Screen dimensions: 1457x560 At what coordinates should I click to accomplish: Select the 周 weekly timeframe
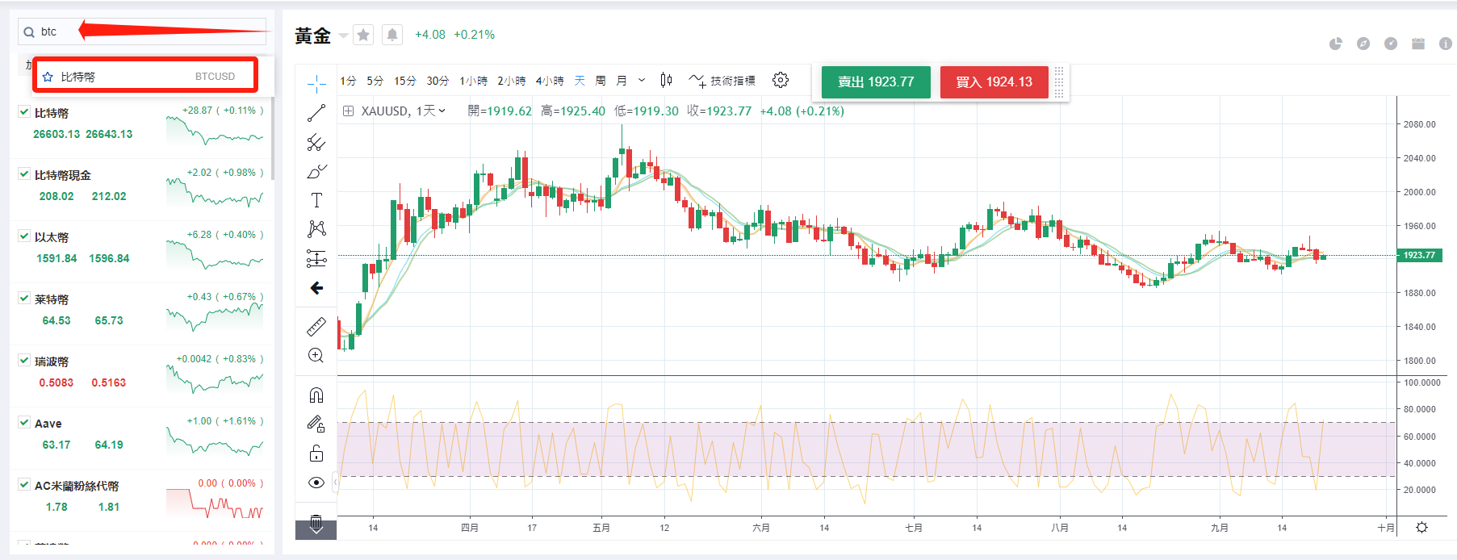[x=601, y=81]
